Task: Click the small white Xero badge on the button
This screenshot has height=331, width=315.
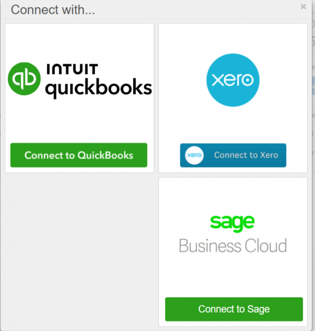Action: [194, 155]
